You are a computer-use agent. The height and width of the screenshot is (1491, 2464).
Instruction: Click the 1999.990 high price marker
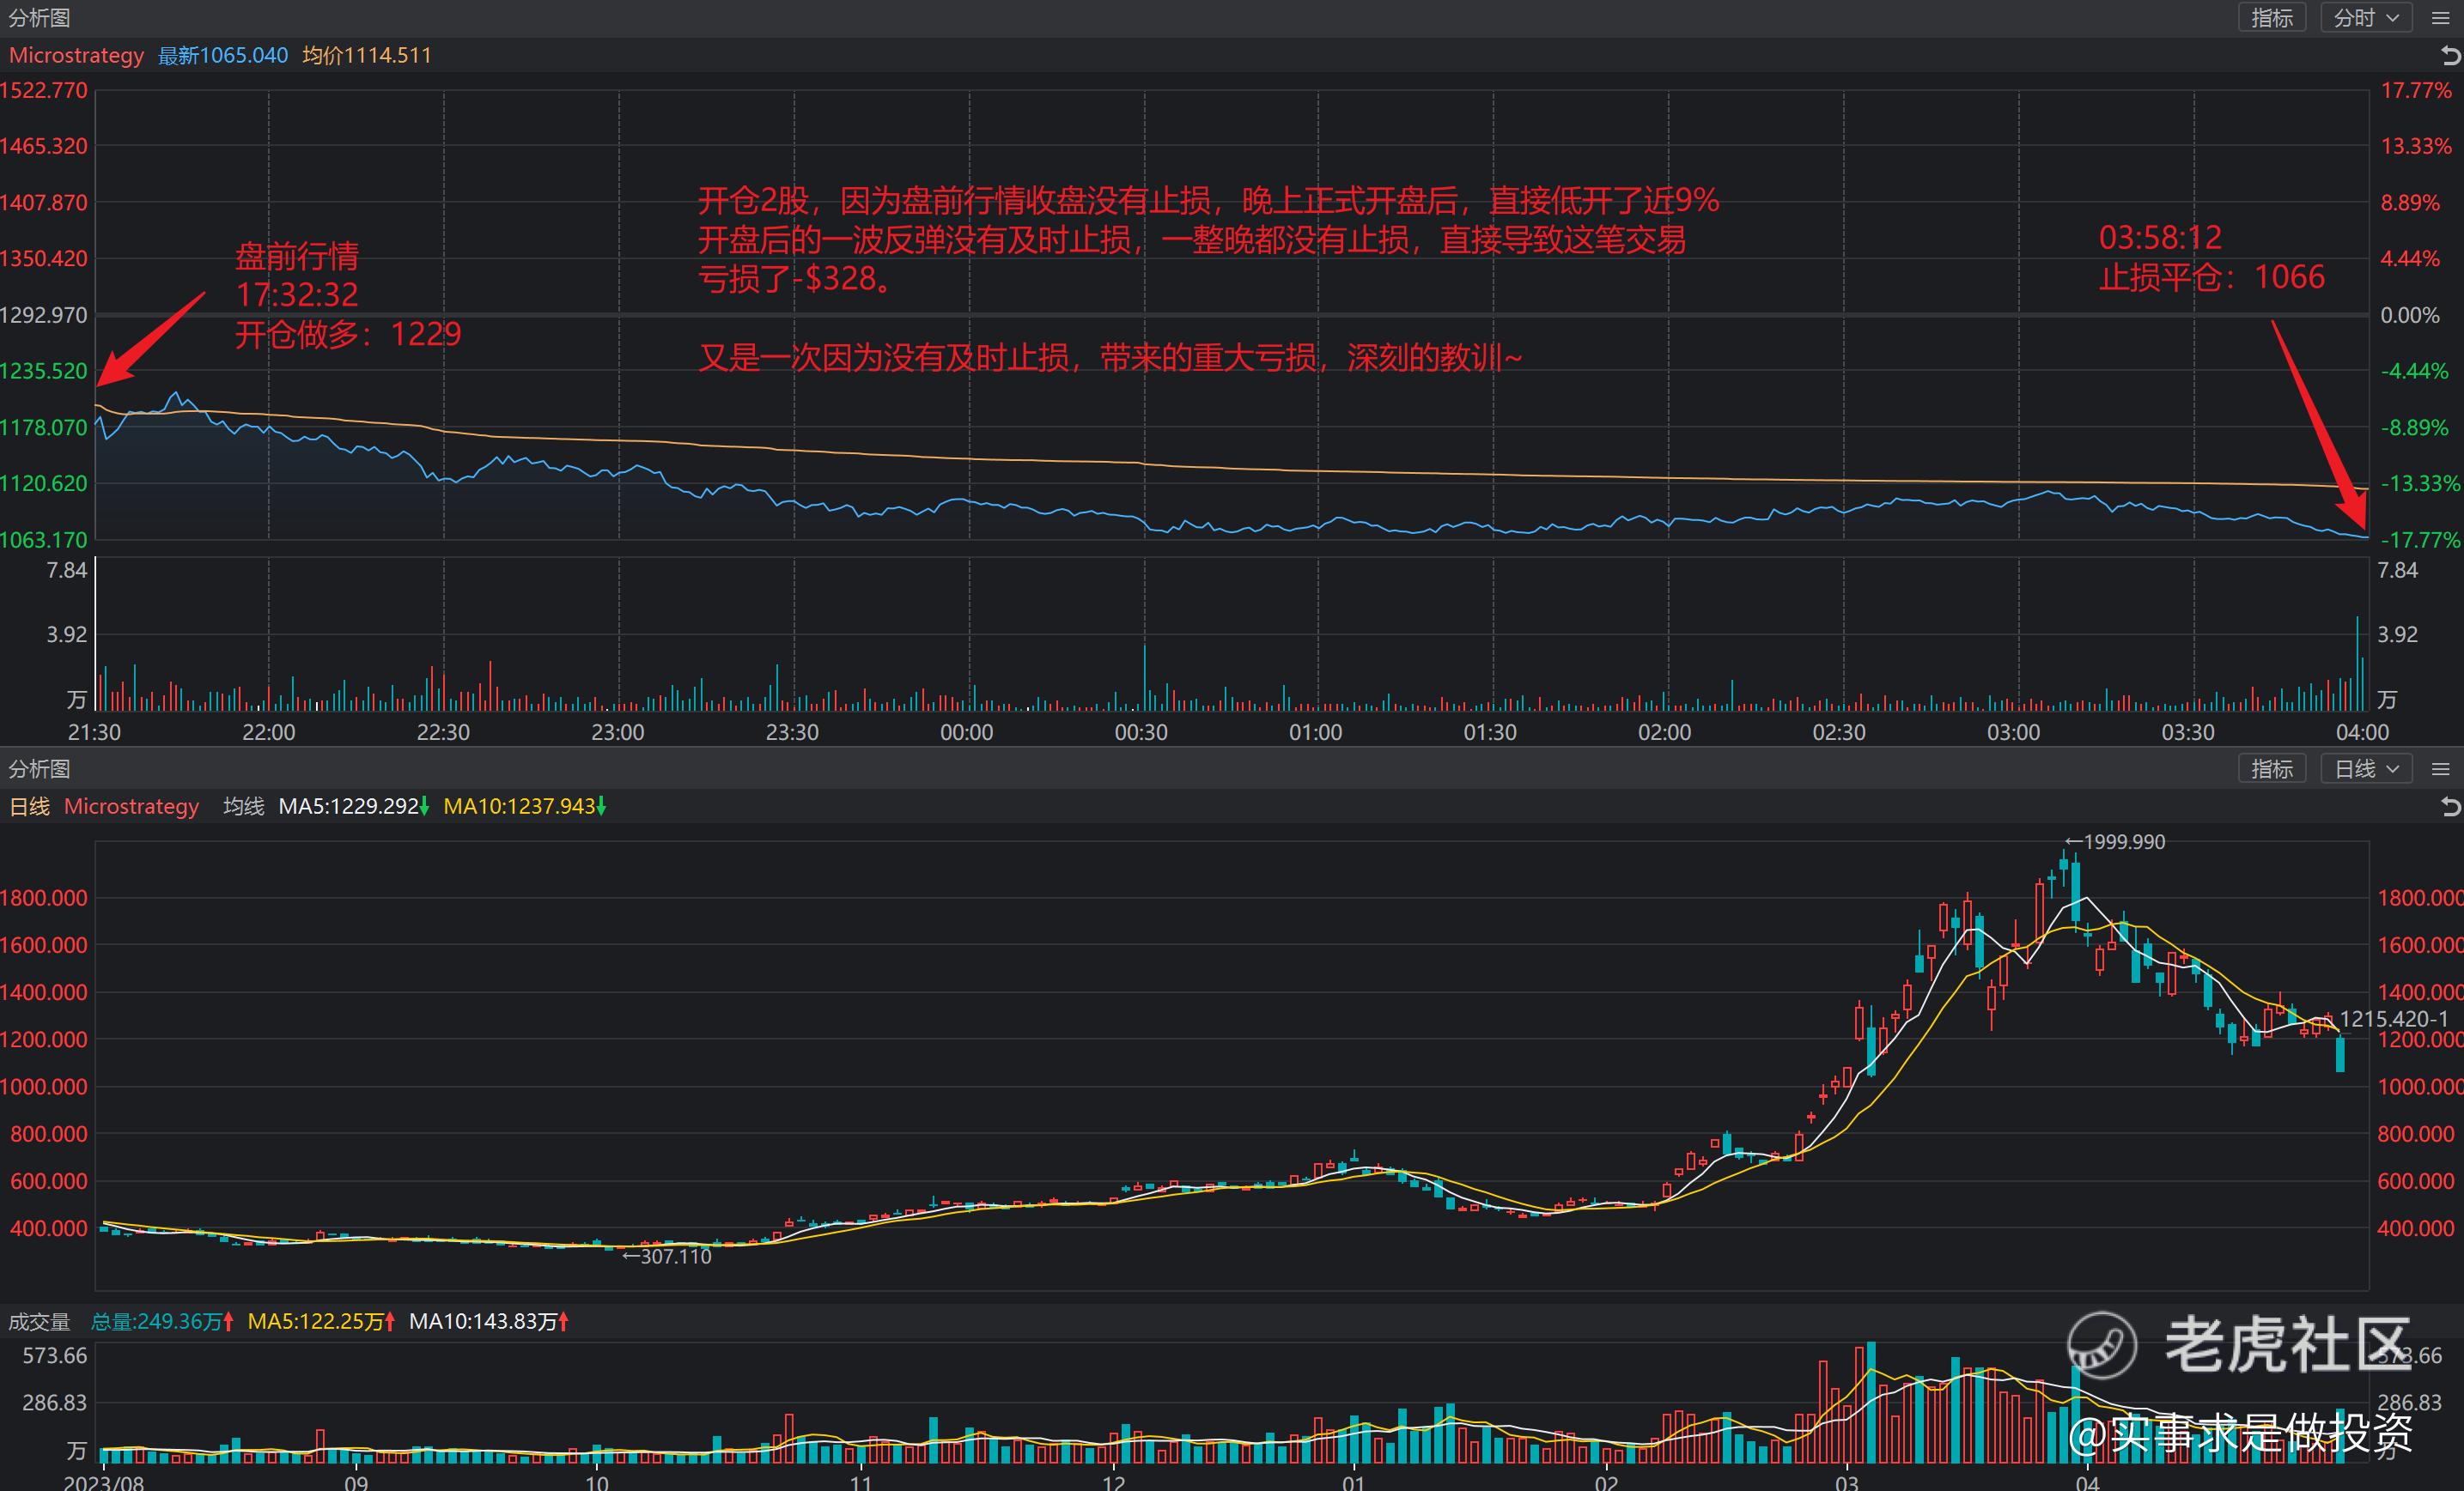2115,841
